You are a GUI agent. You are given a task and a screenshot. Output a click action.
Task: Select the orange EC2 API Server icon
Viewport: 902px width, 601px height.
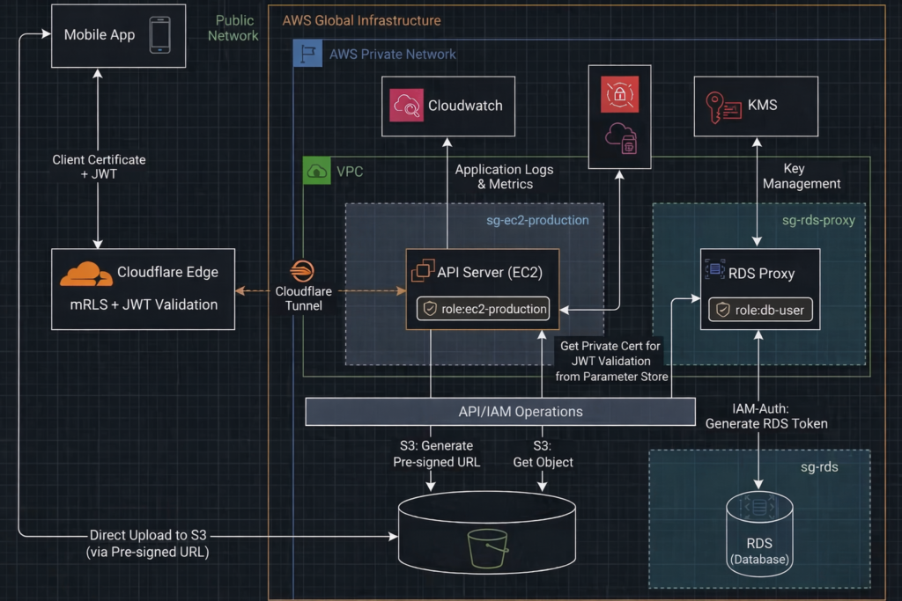point(422,272)
